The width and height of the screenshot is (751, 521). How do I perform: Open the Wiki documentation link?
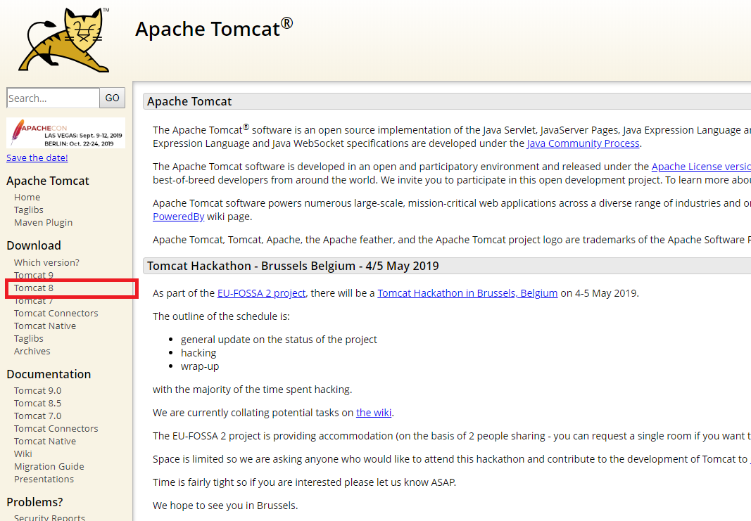[x=23, y=454]
